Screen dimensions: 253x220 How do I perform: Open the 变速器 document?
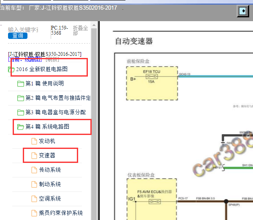(47, 156)
